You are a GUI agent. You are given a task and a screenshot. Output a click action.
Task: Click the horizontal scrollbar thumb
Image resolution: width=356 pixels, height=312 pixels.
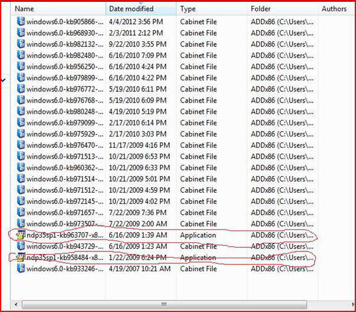point(164,304)
